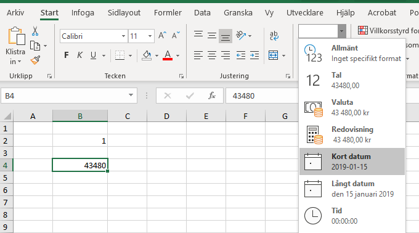Open the font size 11 dropdown
Screen dimensions: 419x233
[x=150, y=36]
